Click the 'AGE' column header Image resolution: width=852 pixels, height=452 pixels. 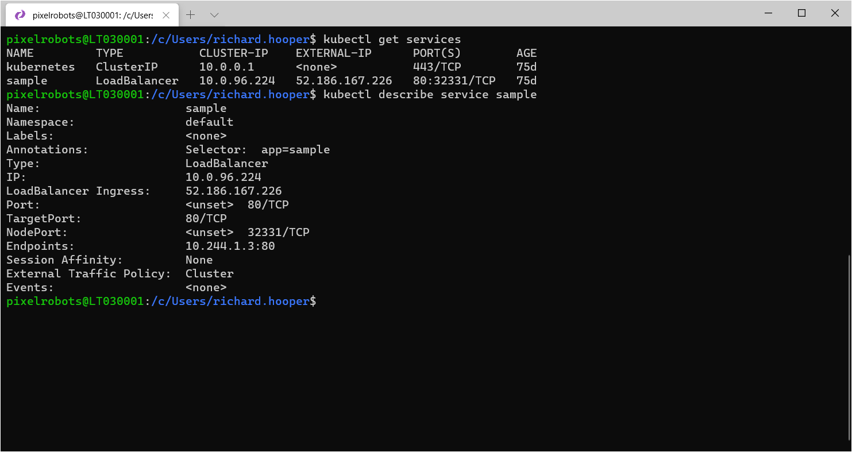[x=527, y=53]
